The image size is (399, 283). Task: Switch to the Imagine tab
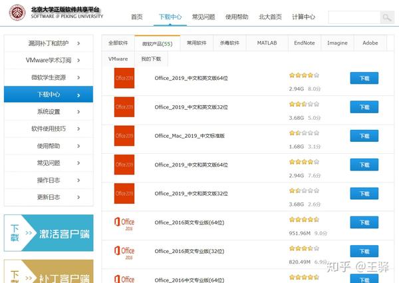(x=337, y=43)
